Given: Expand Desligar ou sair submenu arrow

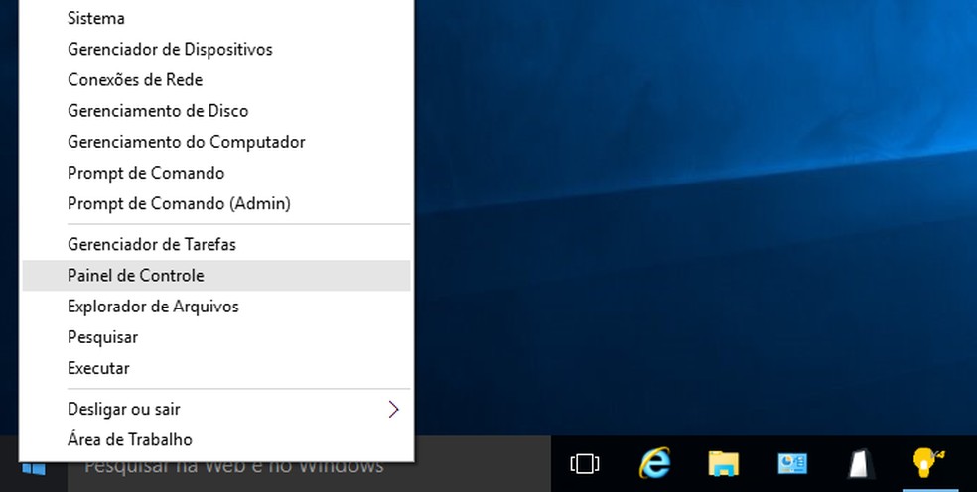Looking at the screenshot, I should click(x=393, y=409).
